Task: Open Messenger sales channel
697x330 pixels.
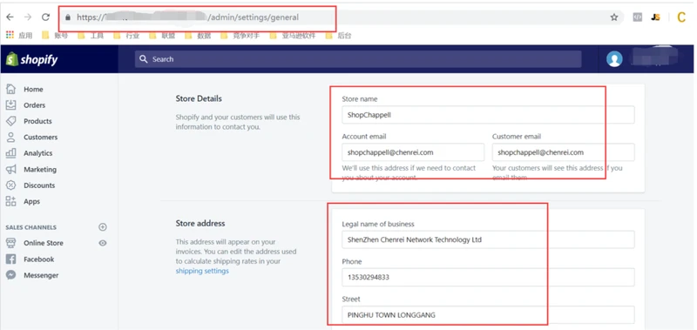Action: coord(41,275)
